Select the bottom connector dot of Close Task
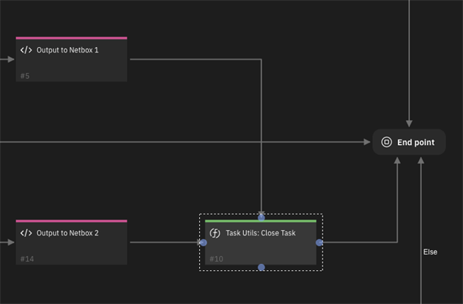 tap(262, 268)
